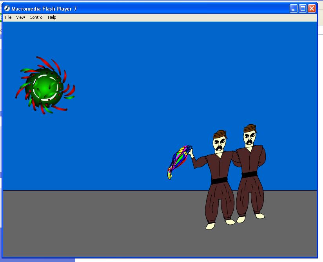Open the Control menu
Image resolution: width=323 pixels, height=262 pixels.
36,17
